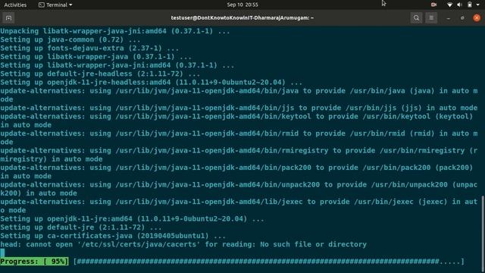Expand the system menu arrow
The image size is (485, 273).
[x=477, y=5]
